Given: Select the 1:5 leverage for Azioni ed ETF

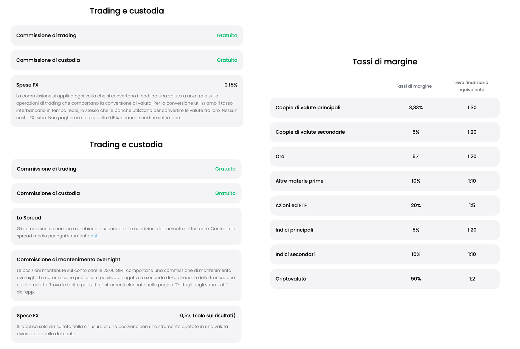Looking at the screenshot, I should (x=472, y=205).
